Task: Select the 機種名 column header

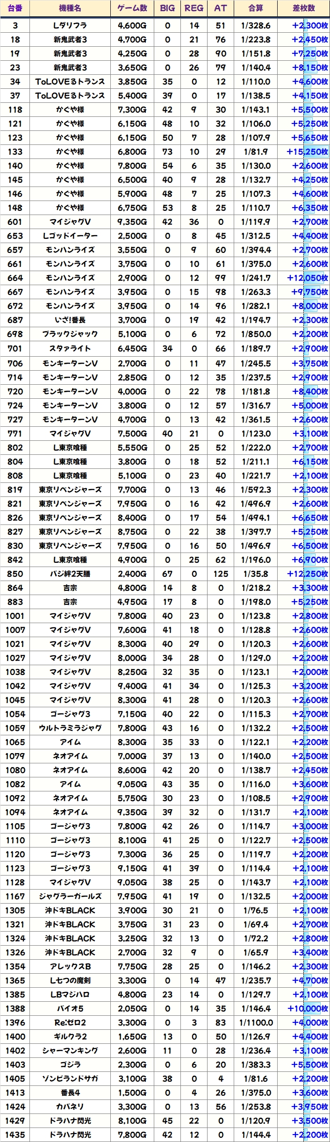Action: [x=70, y=8]
